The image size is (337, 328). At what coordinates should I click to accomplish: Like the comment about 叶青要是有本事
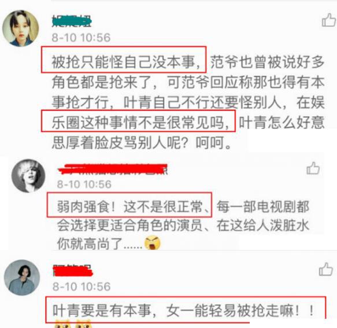[x=326, y=269]
